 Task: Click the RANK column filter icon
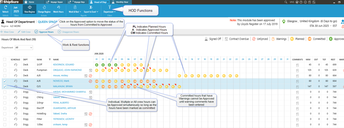[x=50, y=60]
